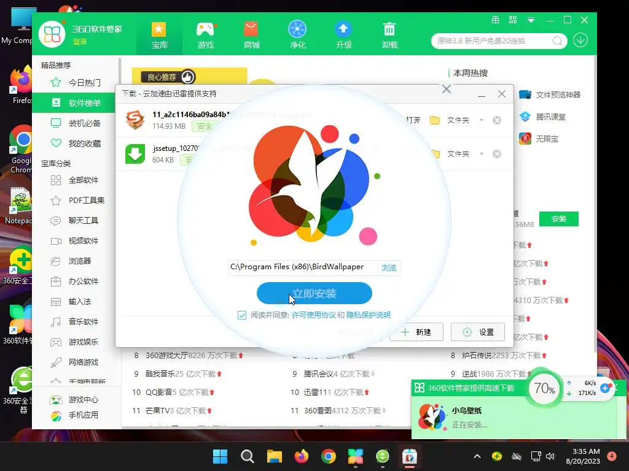Select 视频软件 category

(x=76, y=240)
